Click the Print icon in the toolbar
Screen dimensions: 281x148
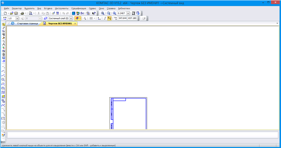click(x=22, y=13)
